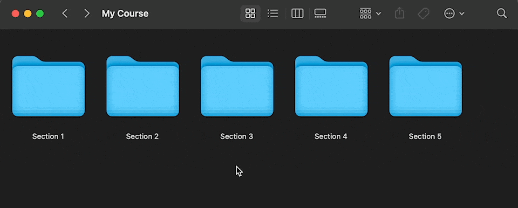The width and height of the screenshot is (518, 208).
Task: Select the Section 4 folder
Action: [x=331, y=86]
